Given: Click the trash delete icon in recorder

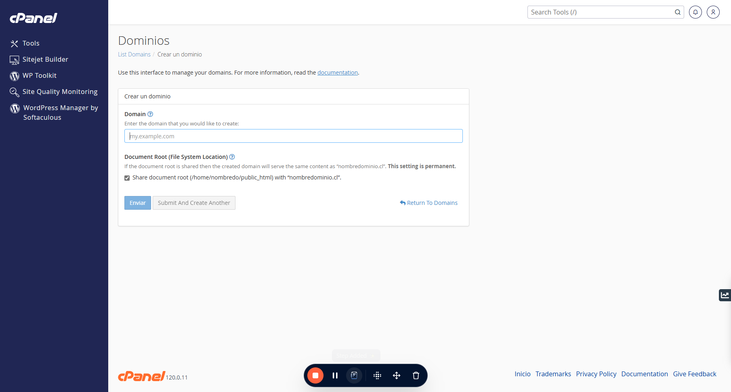Looking at the screenshot, I should (x=416, y=375).
